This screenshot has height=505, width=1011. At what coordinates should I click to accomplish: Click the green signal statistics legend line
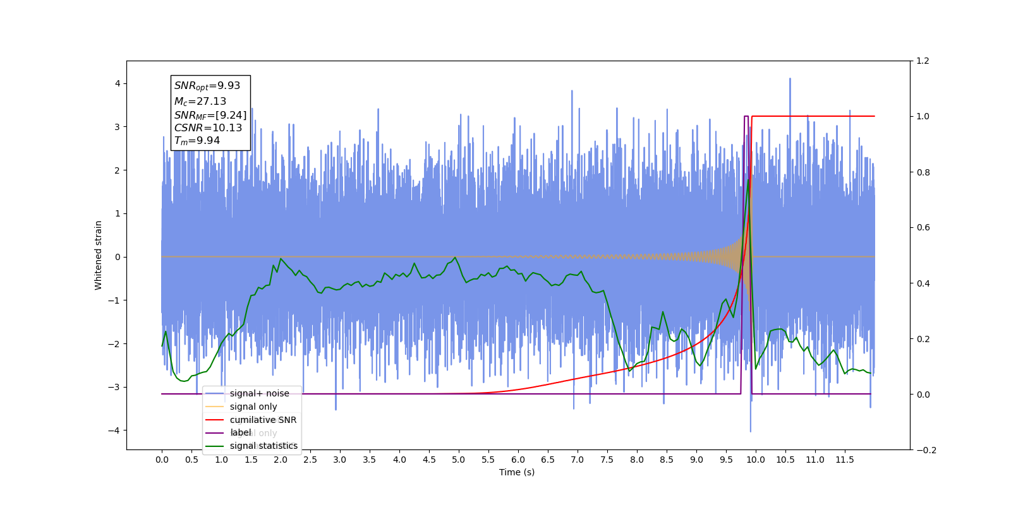215,446
